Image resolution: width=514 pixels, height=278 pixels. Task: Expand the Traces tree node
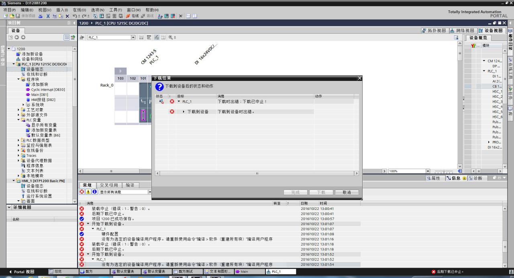[18, 155]
